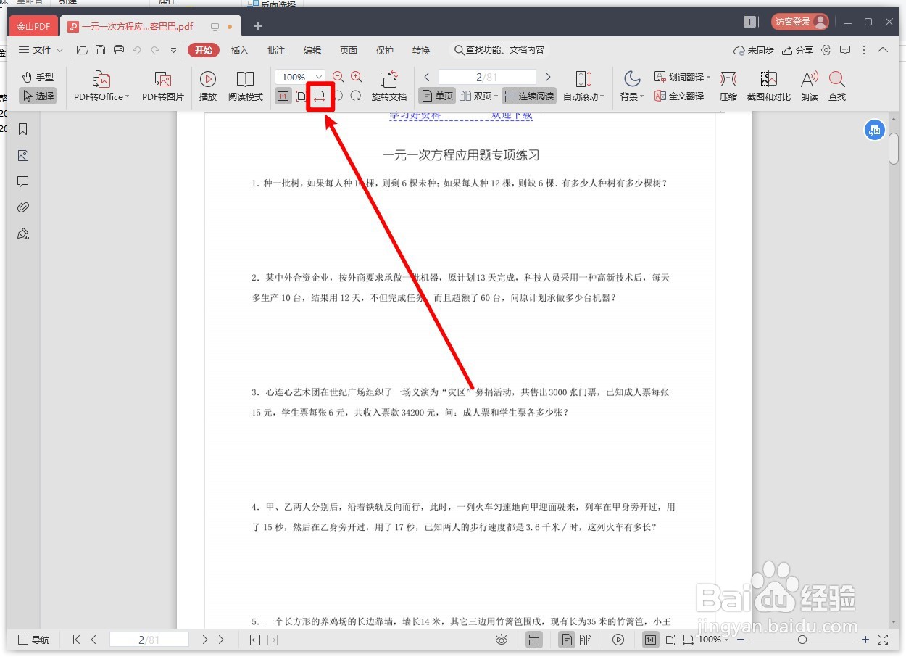Toggle 双页 double page layout

pyautogui.click(x=477, y=96)
